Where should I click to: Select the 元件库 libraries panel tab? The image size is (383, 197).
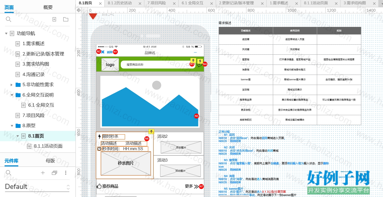(11, 161)
